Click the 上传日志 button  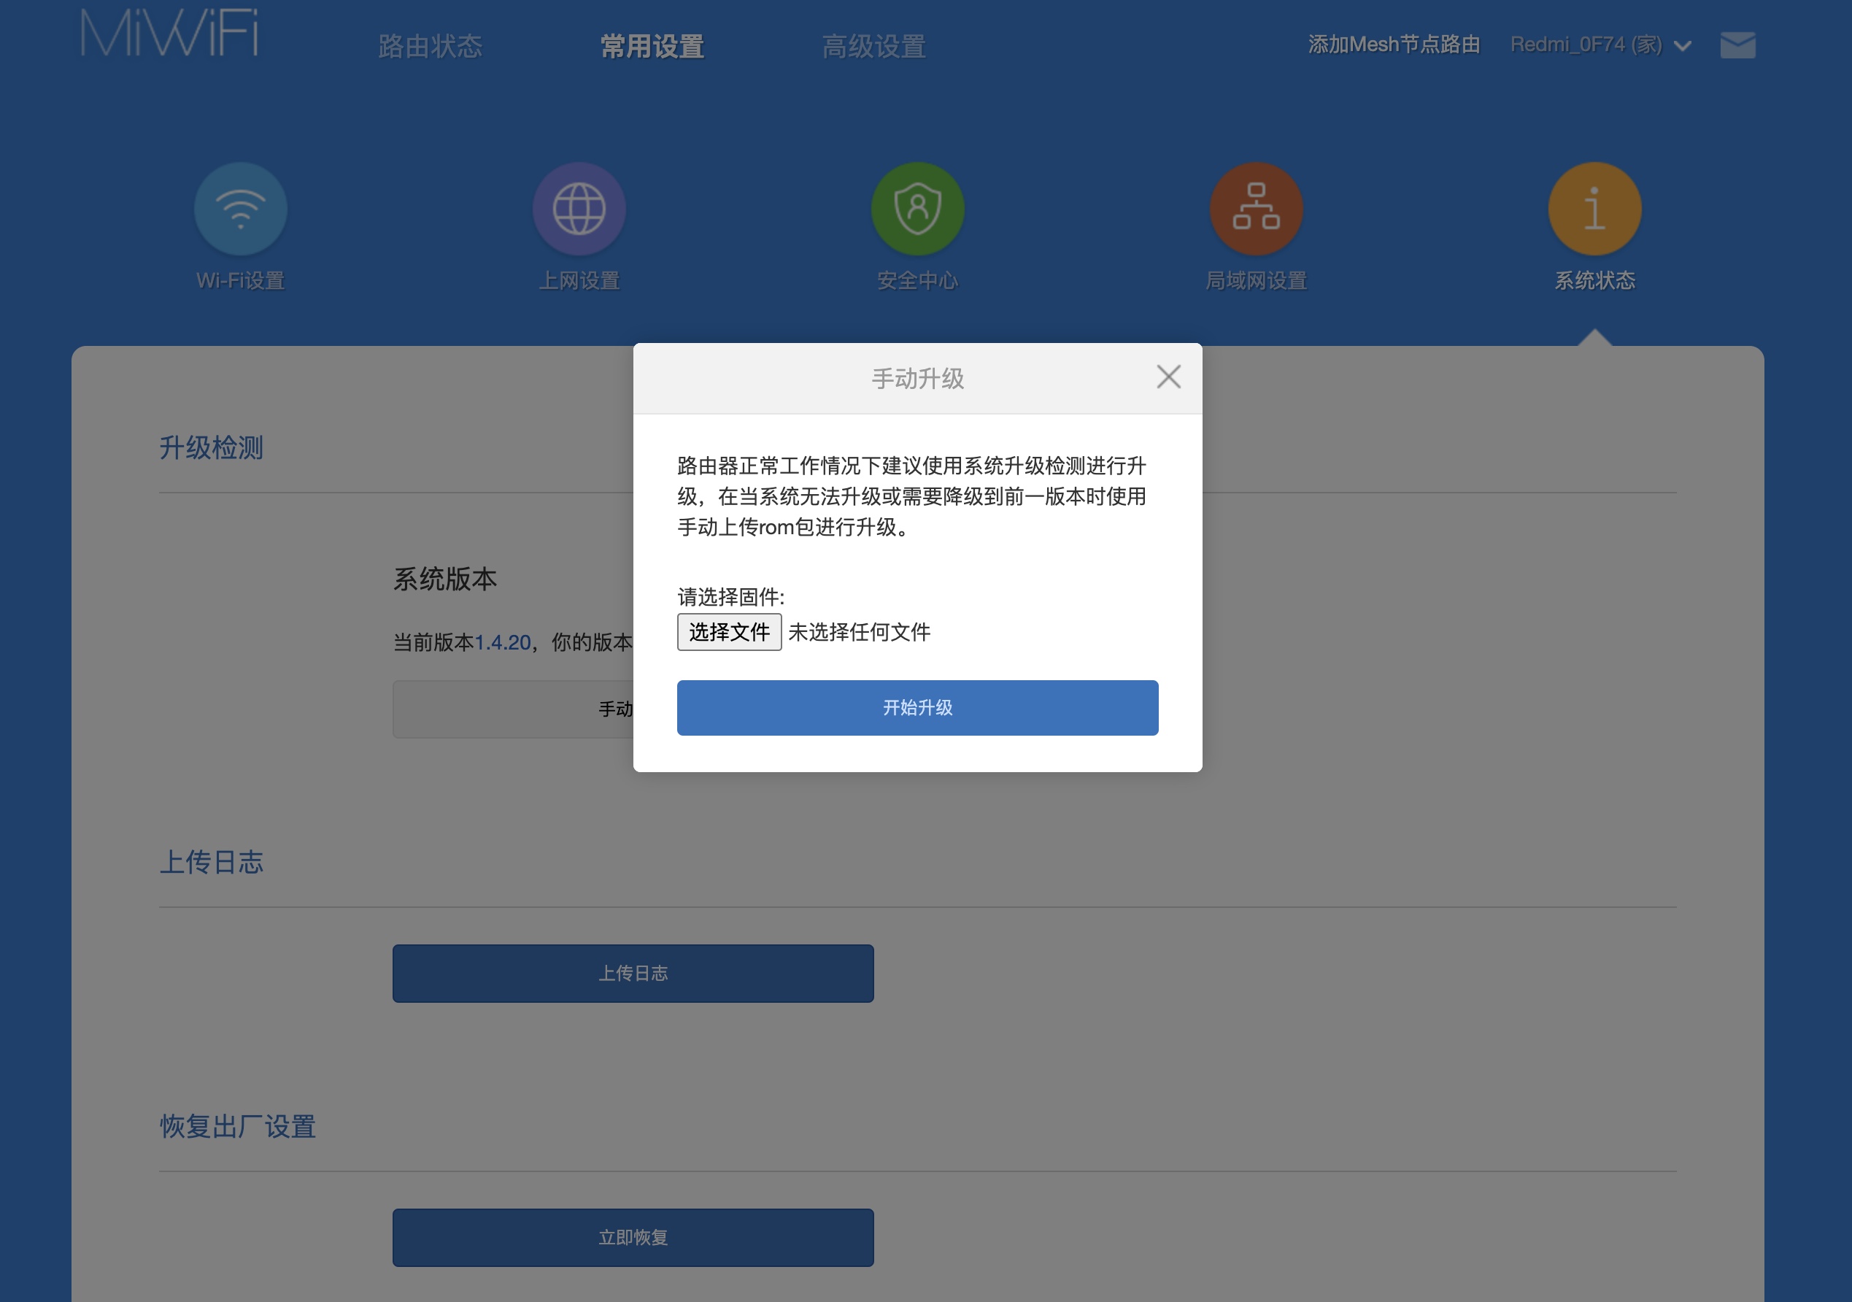tap(633, 973)
